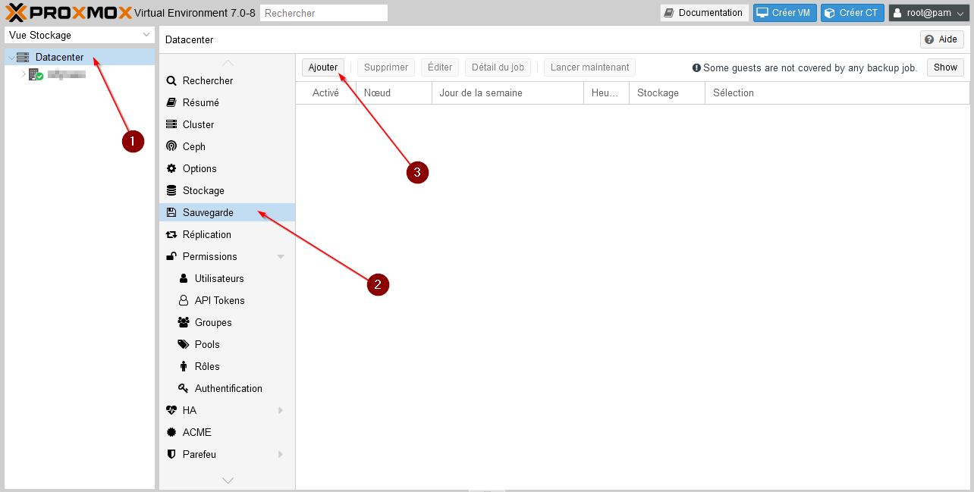Click the Parefeu shield icon
The image size is (974, 492).
171,454
